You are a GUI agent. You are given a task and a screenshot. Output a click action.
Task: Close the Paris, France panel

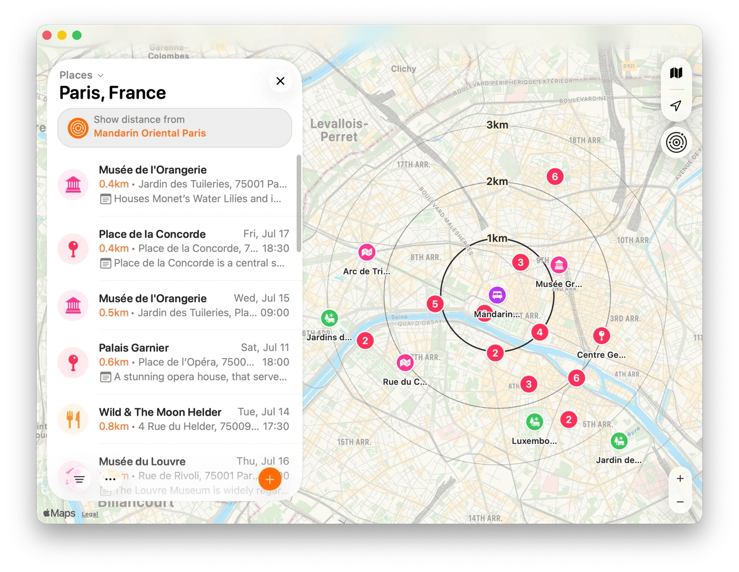pyautogui.click(x=280, y=81)
